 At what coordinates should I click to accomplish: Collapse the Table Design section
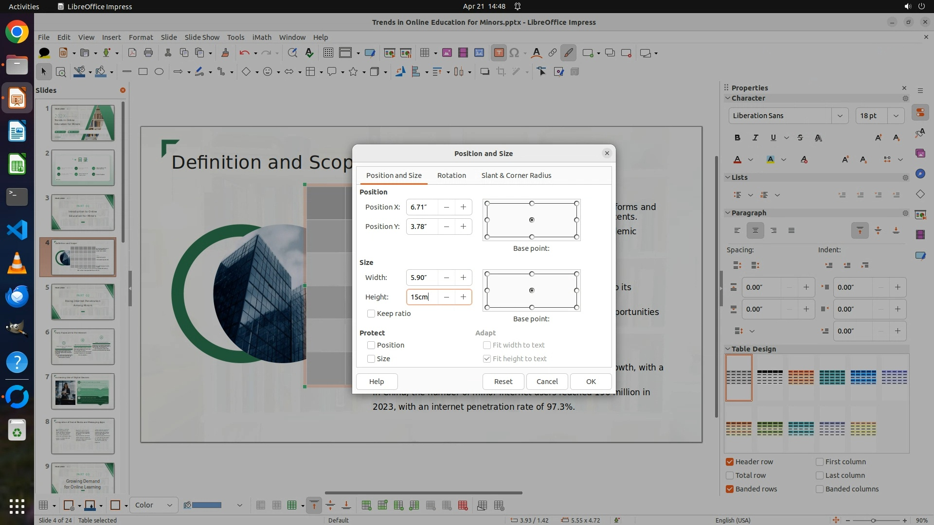tap(728, 349)
